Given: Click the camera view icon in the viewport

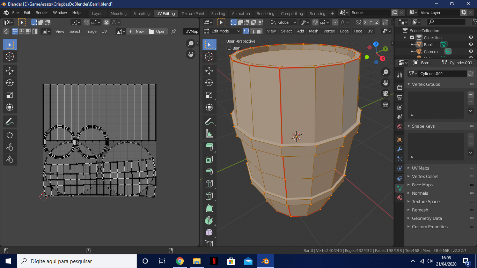Looking at the screenshot, I should click(386, 94).
